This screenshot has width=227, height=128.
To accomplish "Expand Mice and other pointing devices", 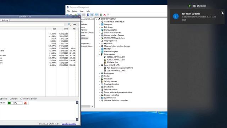I will pos(99,46).
